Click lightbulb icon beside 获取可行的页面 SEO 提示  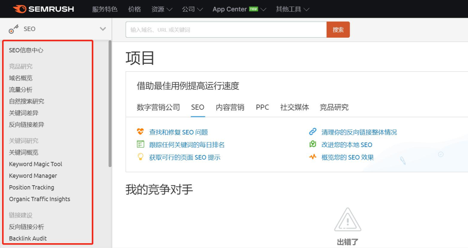140,157
